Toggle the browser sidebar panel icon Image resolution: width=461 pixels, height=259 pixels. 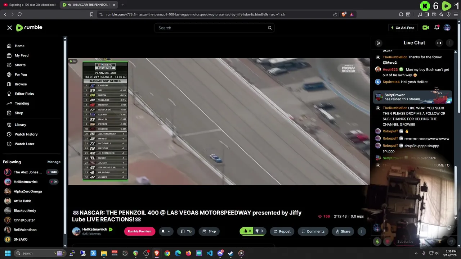click(427, 14)
